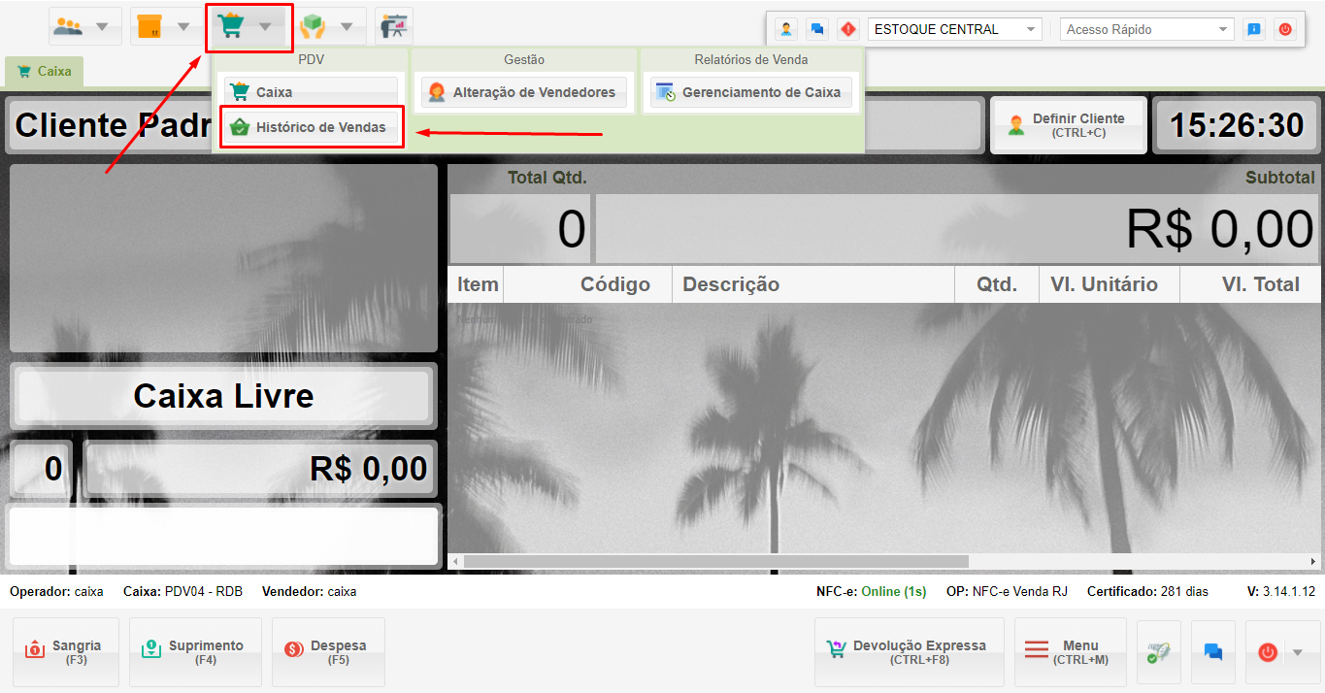Viewport: 1325px width, 693px height.
Task: Expand the green boxes module dropdown arrow
Action: click(347, 27)
